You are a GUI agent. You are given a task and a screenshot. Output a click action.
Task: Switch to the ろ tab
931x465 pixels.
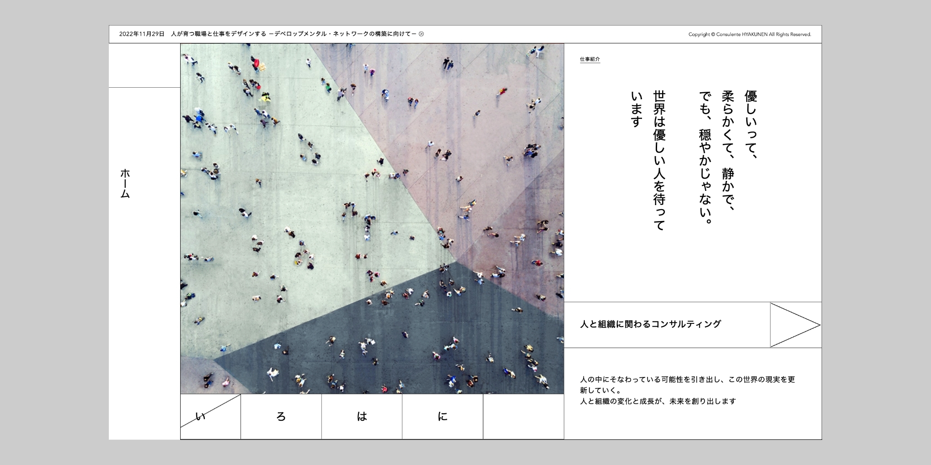[x=281, y=416]
